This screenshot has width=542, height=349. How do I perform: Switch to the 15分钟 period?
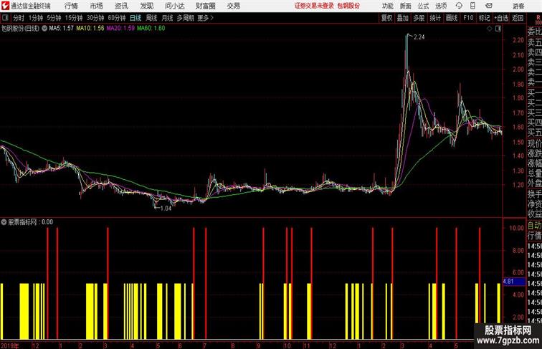click(x=74, y=18)
